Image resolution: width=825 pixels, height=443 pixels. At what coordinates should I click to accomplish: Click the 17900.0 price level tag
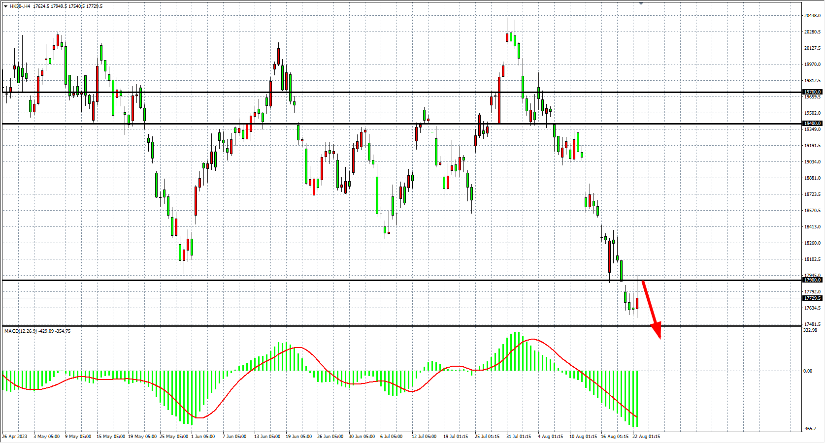click(x=812, y=280)
